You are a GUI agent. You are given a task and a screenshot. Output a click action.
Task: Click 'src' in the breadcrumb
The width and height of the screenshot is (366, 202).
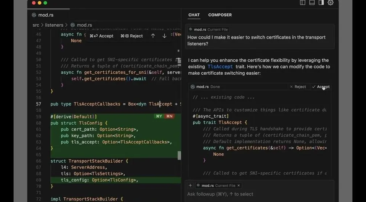(x=36, y=25)
